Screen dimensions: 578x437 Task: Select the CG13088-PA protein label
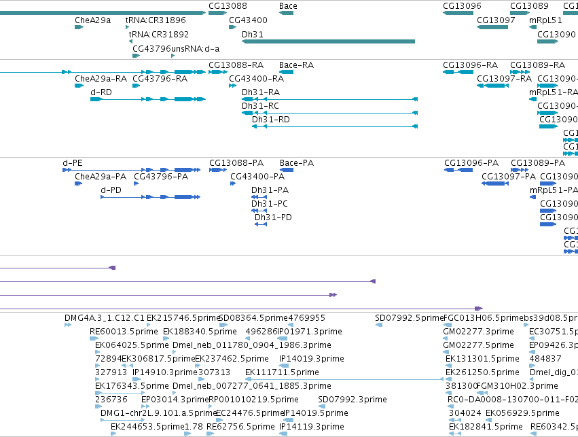(x=236, y=163)
